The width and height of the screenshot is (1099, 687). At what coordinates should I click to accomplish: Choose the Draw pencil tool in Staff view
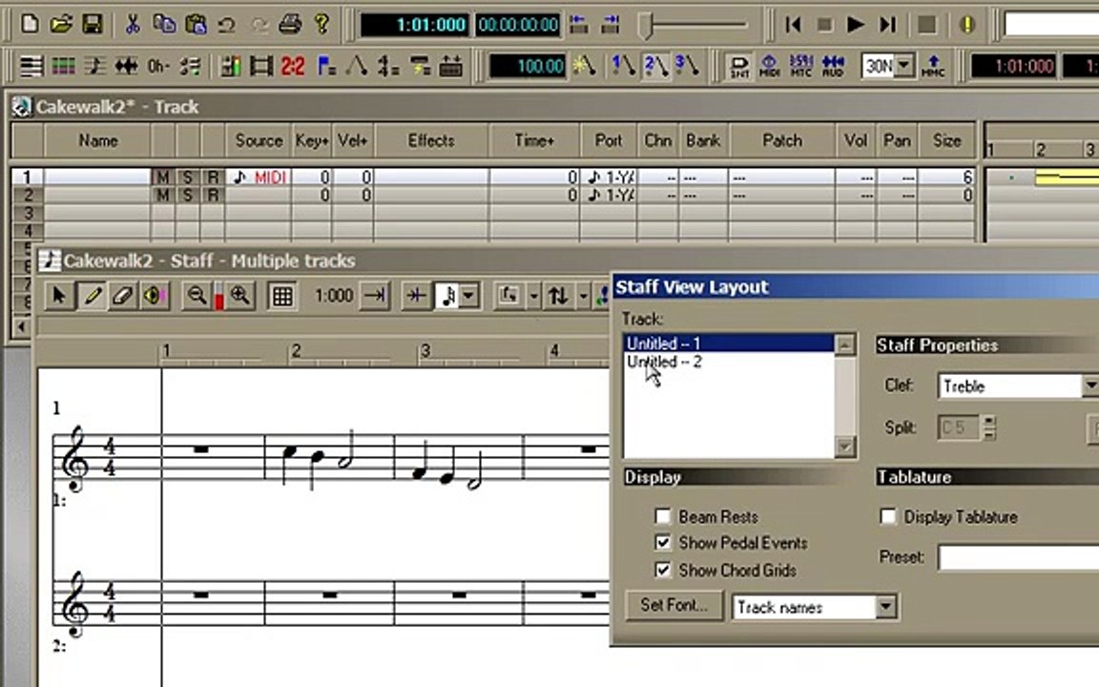point(92,296)
